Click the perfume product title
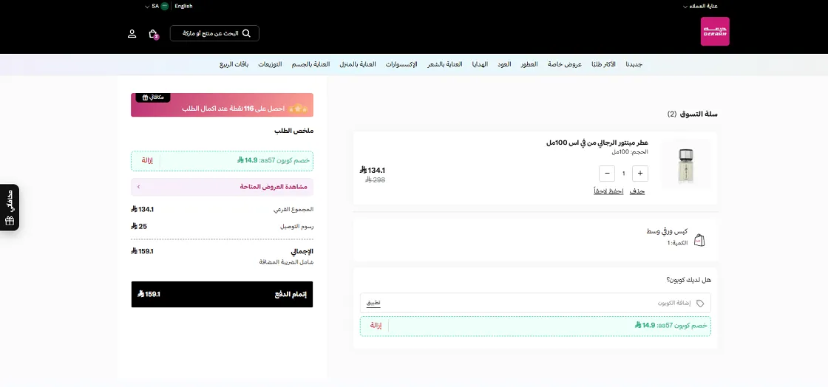The width and height of the screenshot is (828, 387). [x=597, y=143]
